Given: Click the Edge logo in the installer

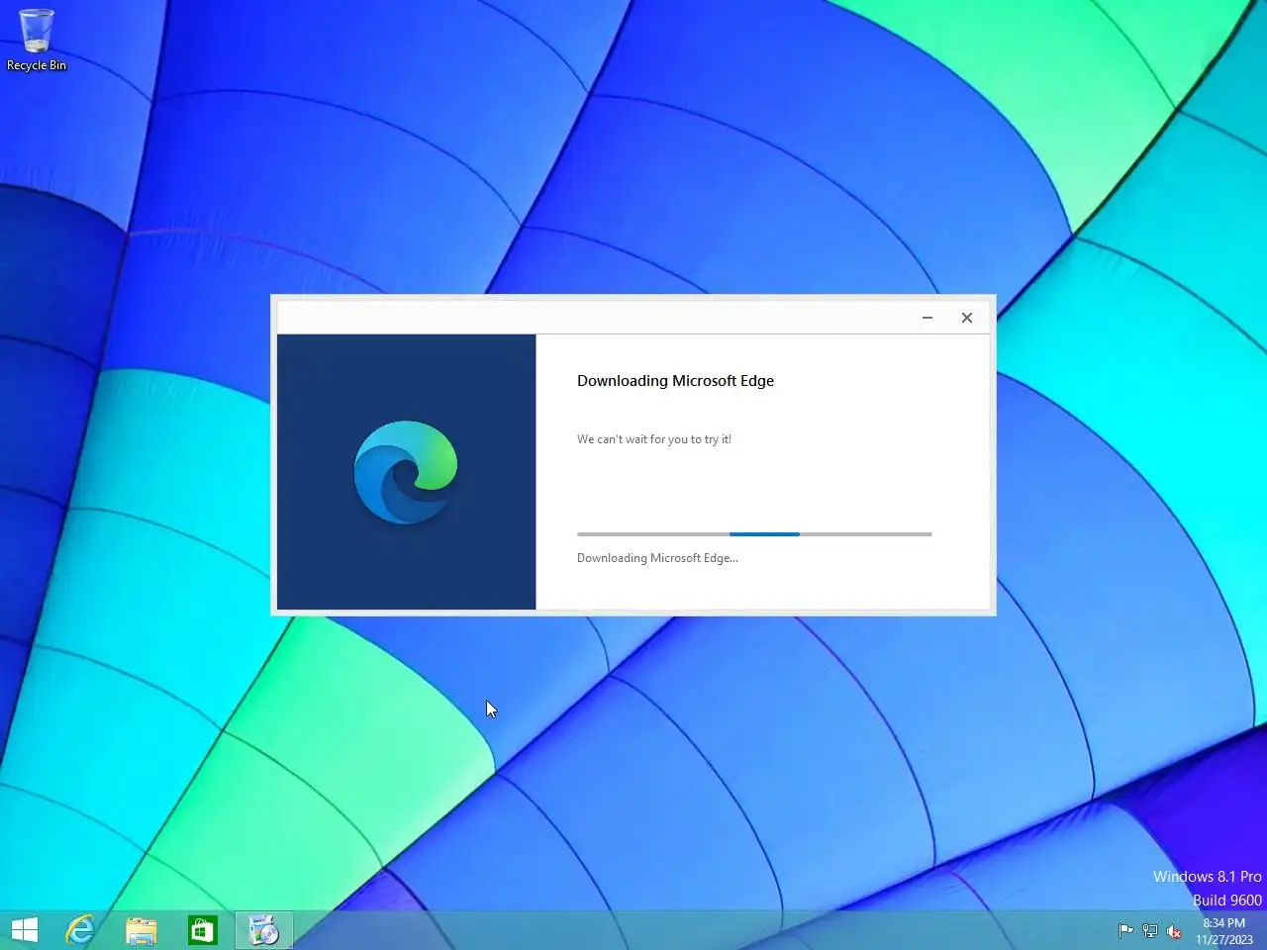Looking at the screenshot, I should pyautogui.click(x=406, y=472).
